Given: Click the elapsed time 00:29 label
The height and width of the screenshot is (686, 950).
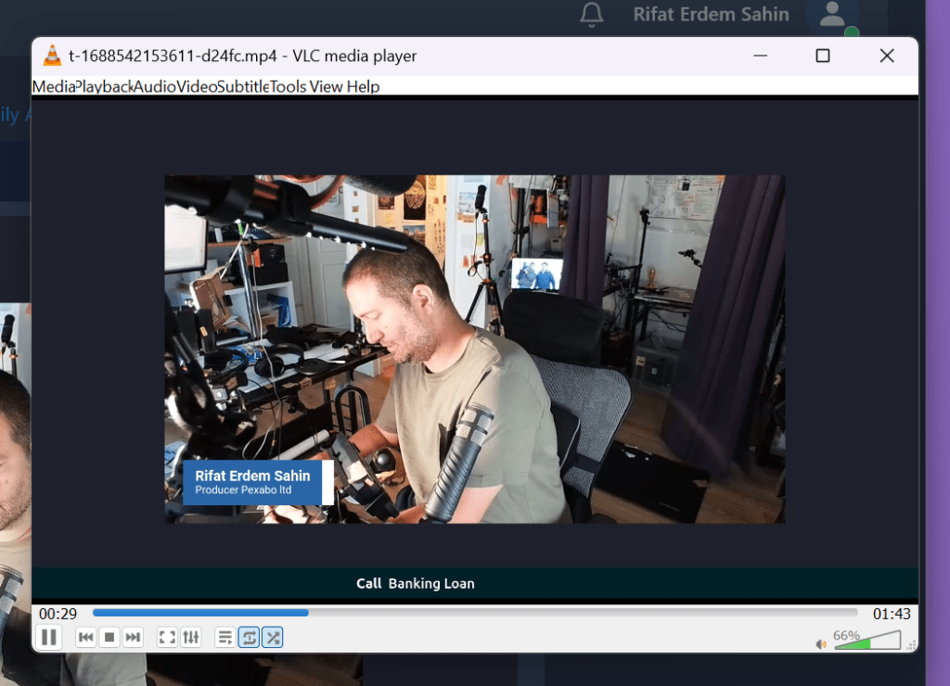Looking at the screenshot, I should click(x=58, y=614).
